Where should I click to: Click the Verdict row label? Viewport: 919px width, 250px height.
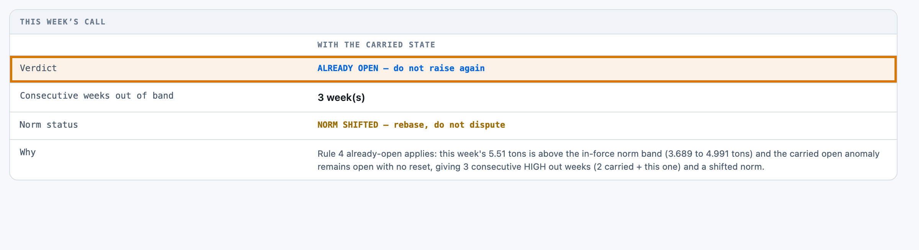(x=38, y=68)
